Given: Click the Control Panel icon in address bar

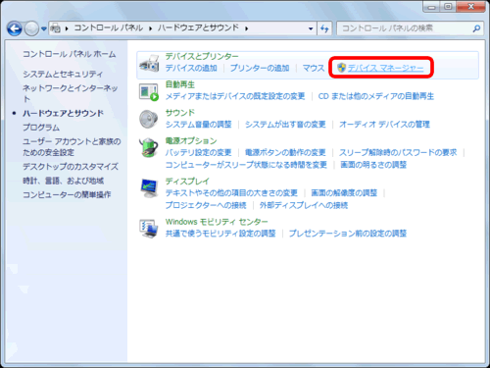Looking at the screenshot, I should coord(56,28).
